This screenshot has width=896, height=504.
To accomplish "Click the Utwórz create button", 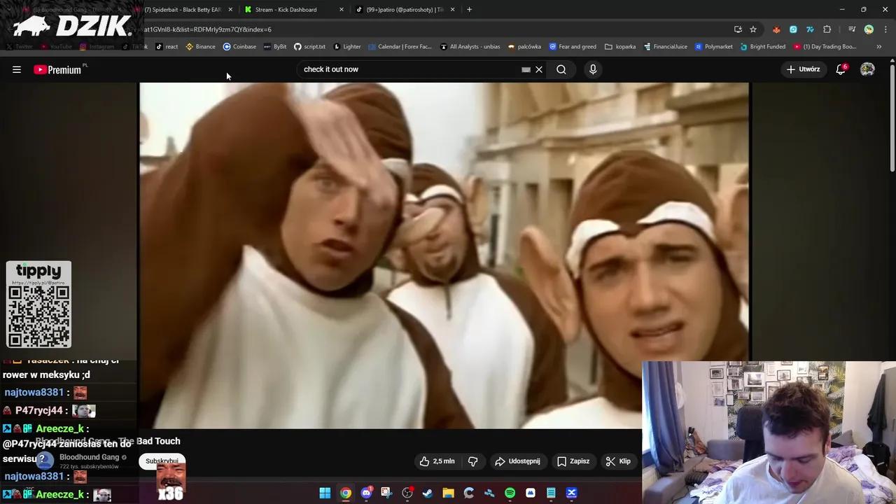I will point(803,69).
